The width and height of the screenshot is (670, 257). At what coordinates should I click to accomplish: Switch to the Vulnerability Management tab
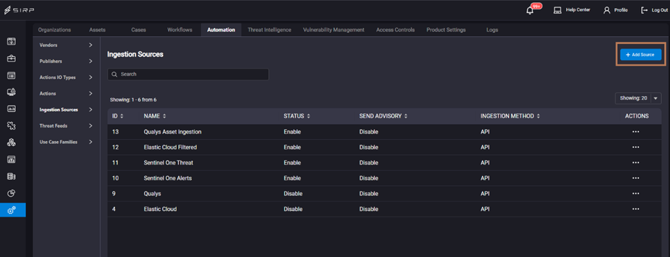click(x=334, y=29)
